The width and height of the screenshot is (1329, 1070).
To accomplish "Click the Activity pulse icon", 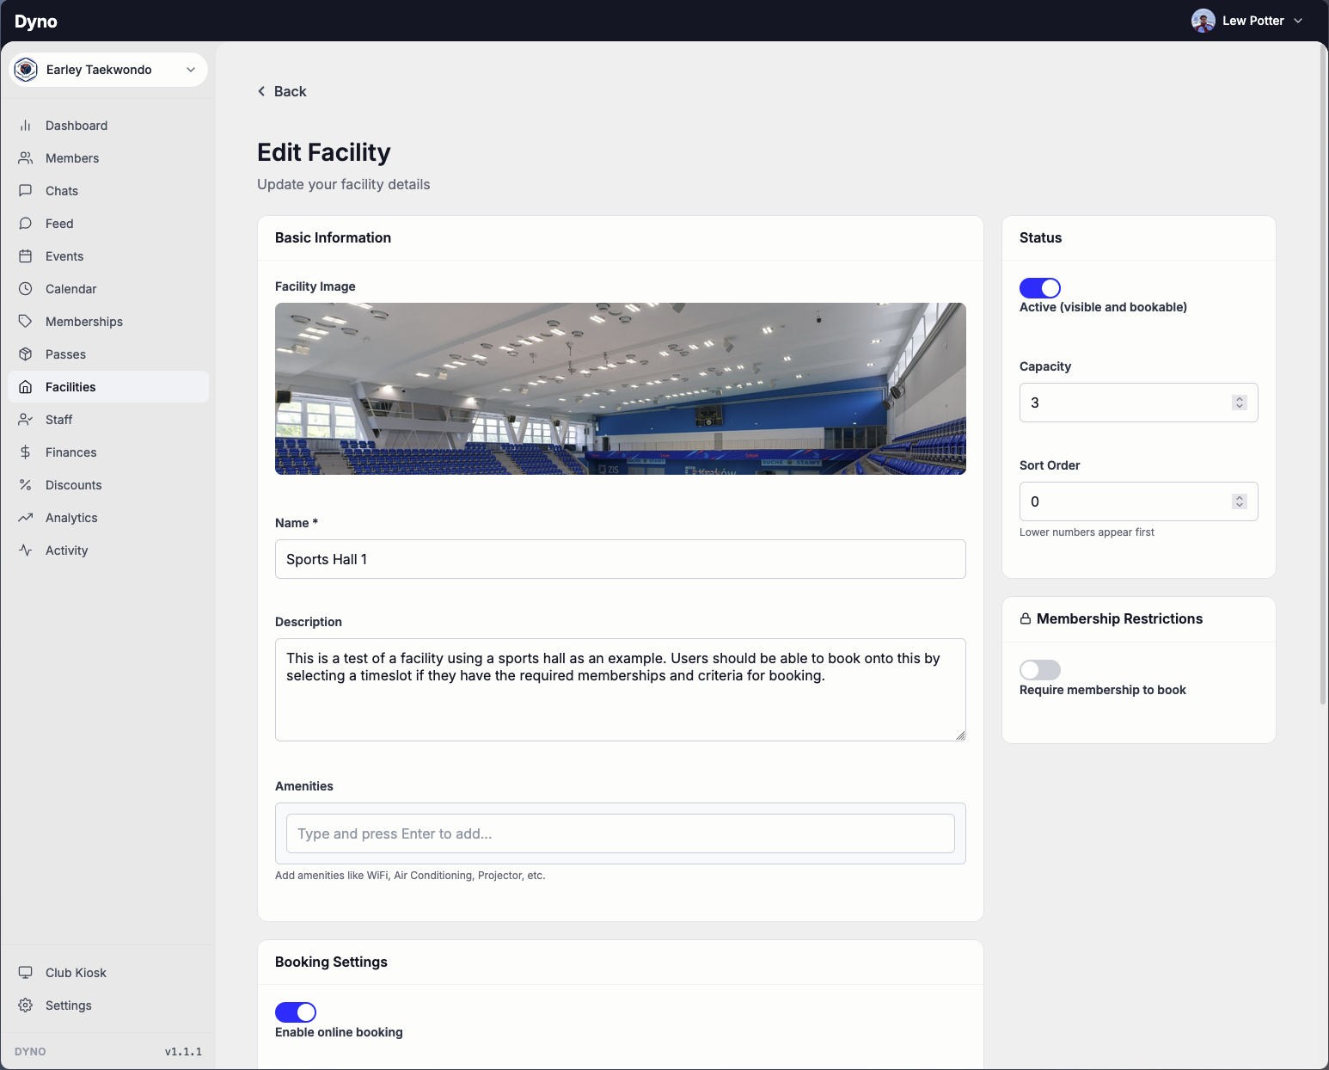I will point(26,550).
